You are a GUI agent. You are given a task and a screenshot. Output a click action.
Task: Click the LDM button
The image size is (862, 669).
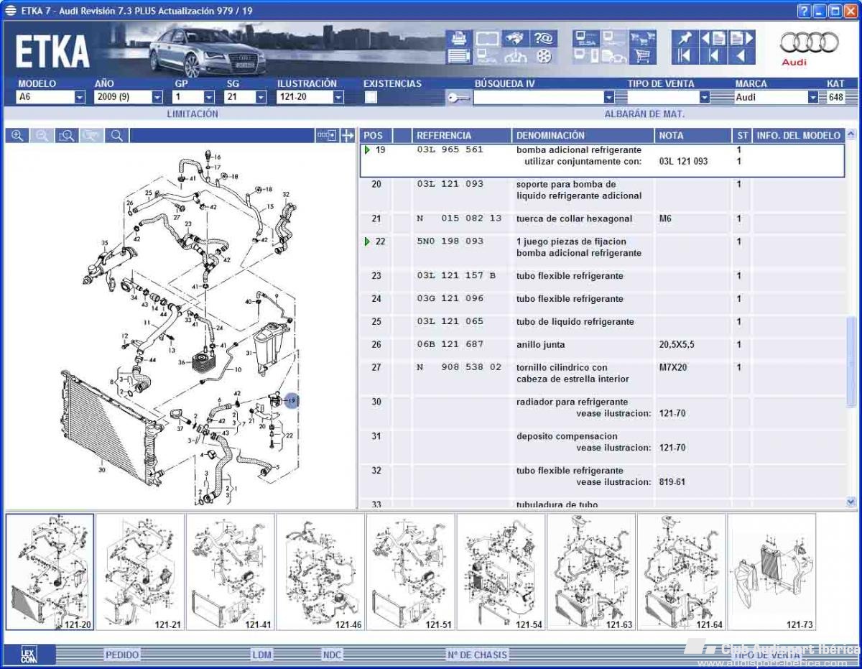[262, 655]
